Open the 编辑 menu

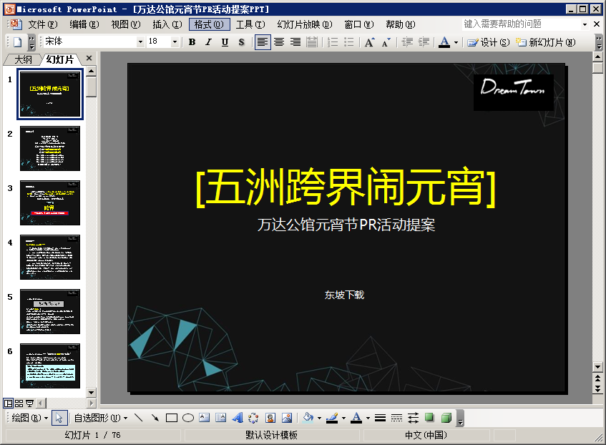pyautogui.click(x=84, y=24)
